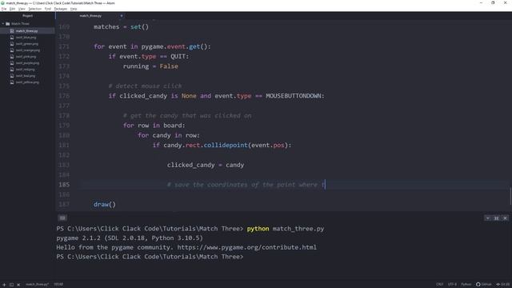Select the Project panel tab
This screenshot has width=512, height=288.
(x=27, y=16)
